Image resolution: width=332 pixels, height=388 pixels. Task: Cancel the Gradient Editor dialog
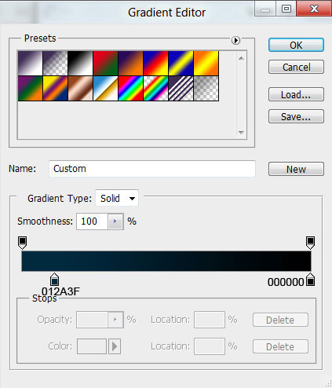pyautogui.click(x=296, y=68)
